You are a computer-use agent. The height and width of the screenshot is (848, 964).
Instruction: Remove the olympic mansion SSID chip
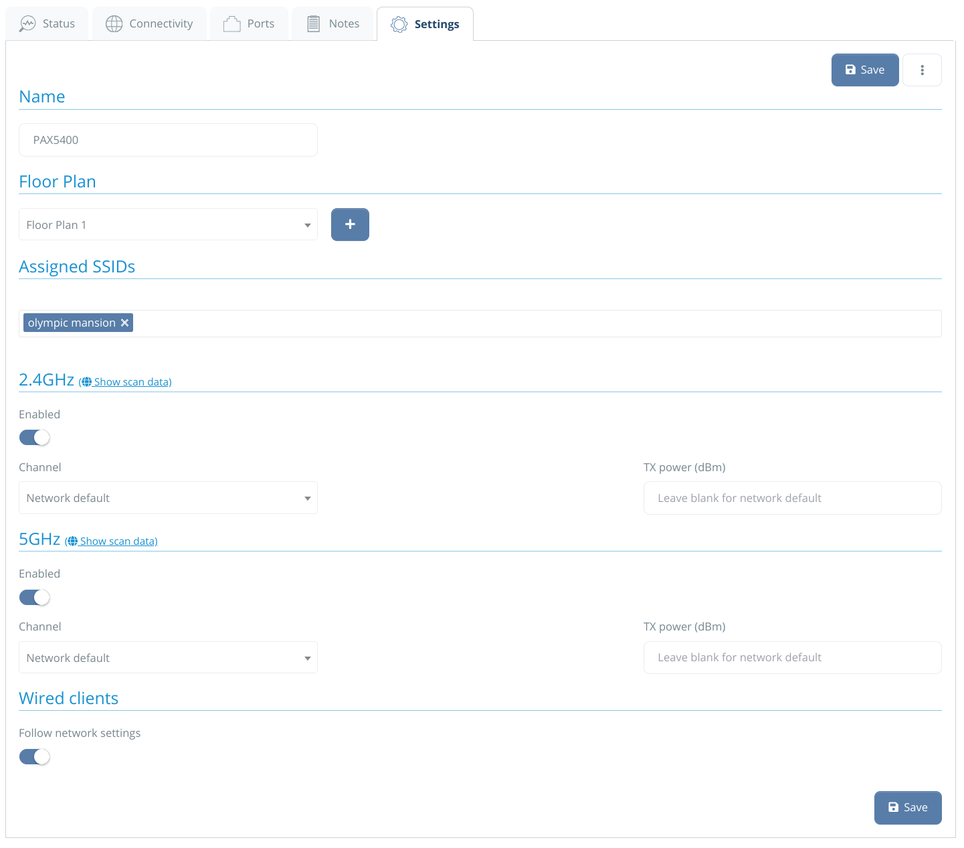(125, 323)
